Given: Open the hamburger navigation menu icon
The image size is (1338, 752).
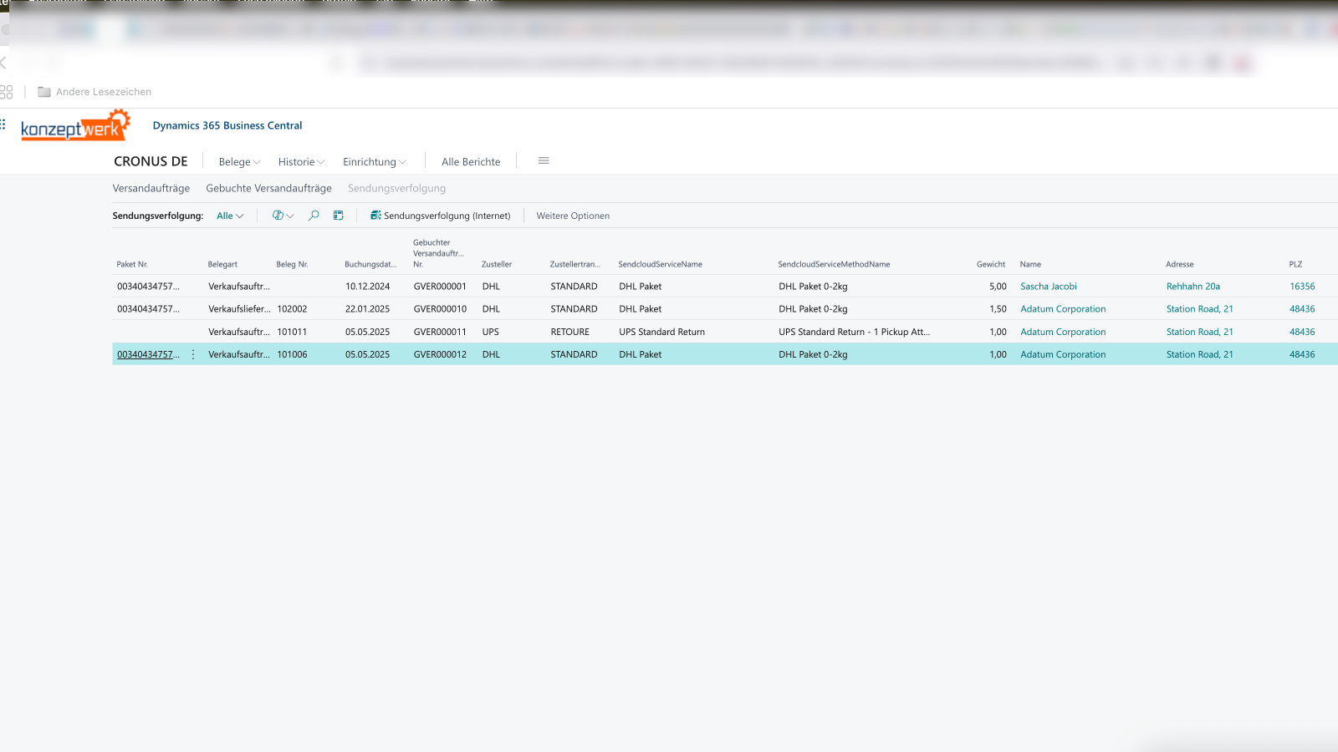Looking at the screenshot, I should [x=544, y=161].
